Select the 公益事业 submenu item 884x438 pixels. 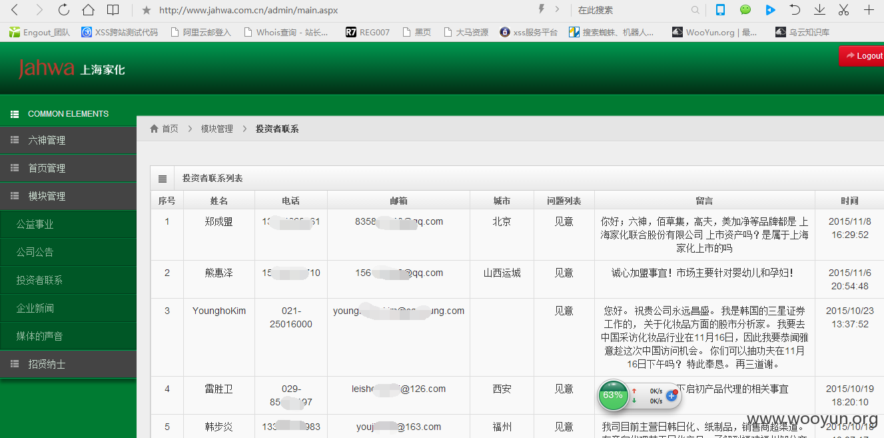68,224
